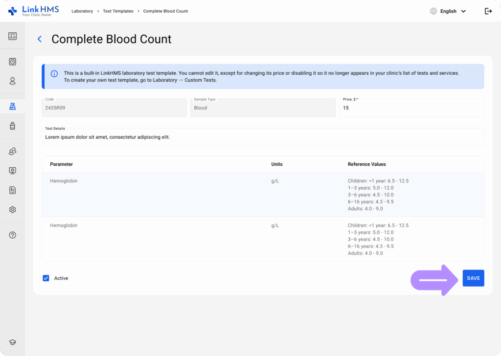Click the globe language icon
501x356 pixels.
433,11
